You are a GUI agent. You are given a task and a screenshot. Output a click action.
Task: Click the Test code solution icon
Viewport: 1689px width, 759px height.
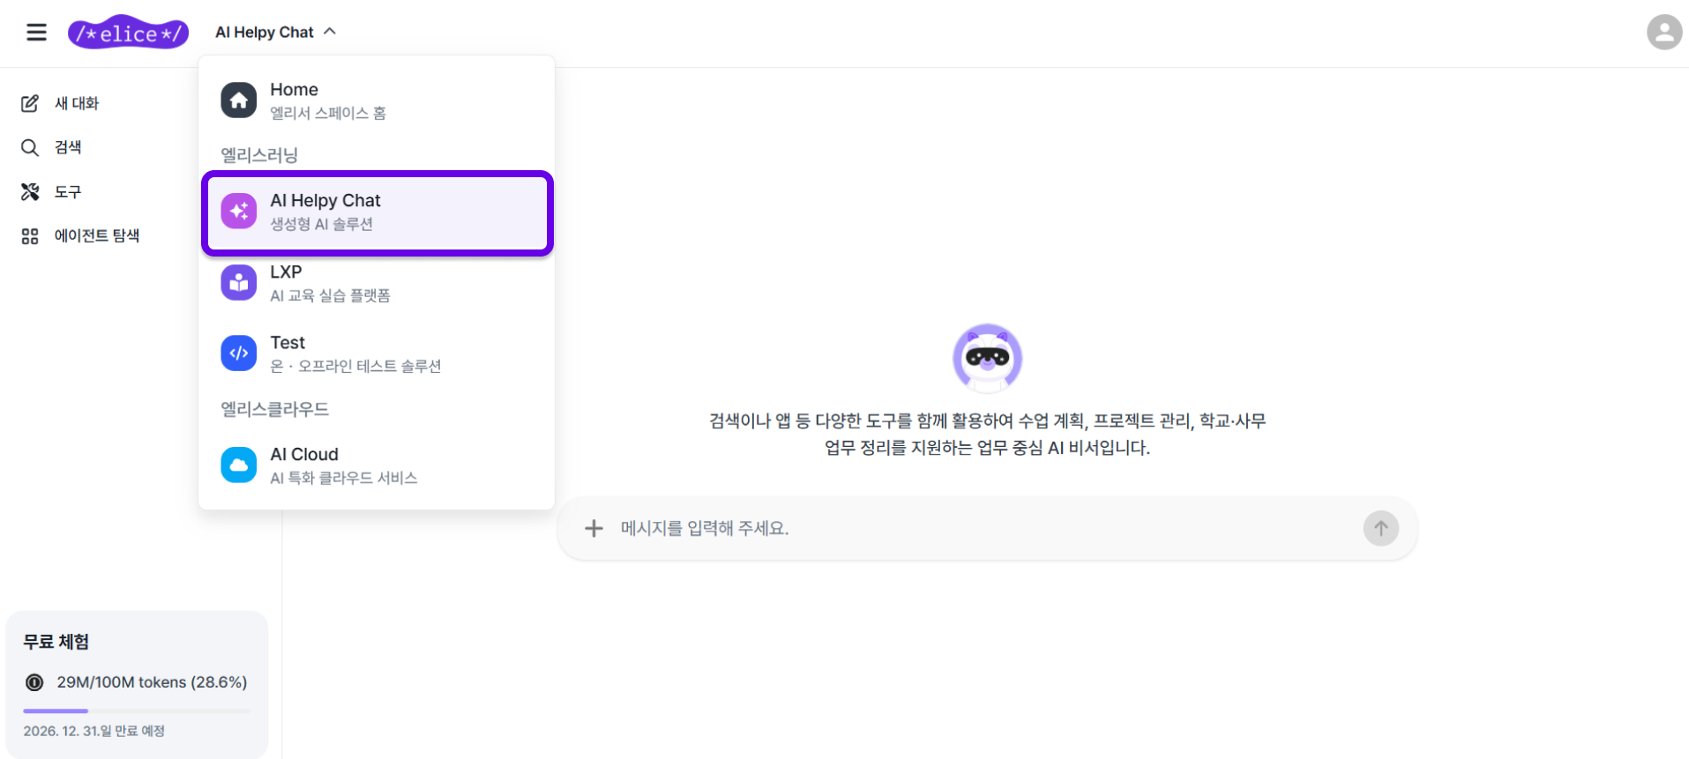[x=238, y=353]
